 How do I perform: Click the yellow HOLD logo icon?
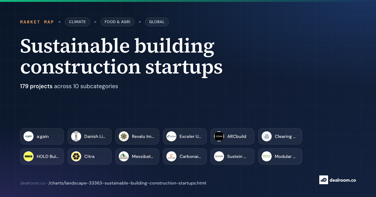[29, 156]
